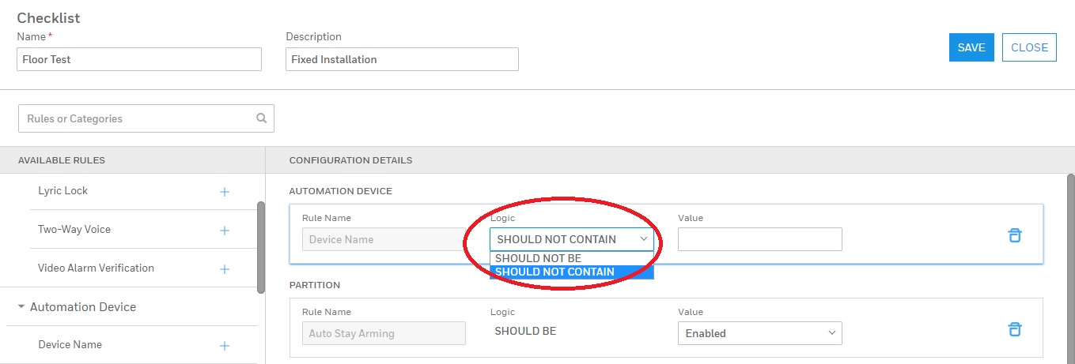
Task: Save the checklist
Action: coord(971,47)
